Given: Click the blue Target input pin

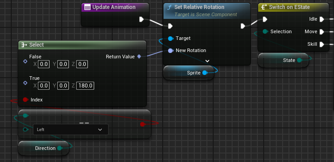Looking at the screenshot, I should 170,39.
